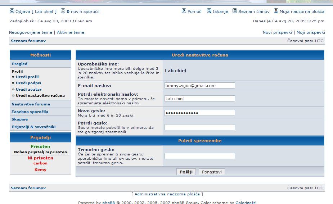Click the Iskanje search icon
Screen dimensions: 333x204
[209, 11]
